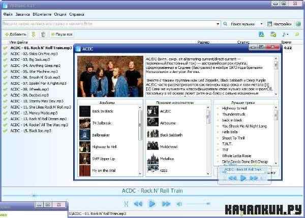
Task: Toggle the shuffle icon in bottom player
Action: [126, 204]
